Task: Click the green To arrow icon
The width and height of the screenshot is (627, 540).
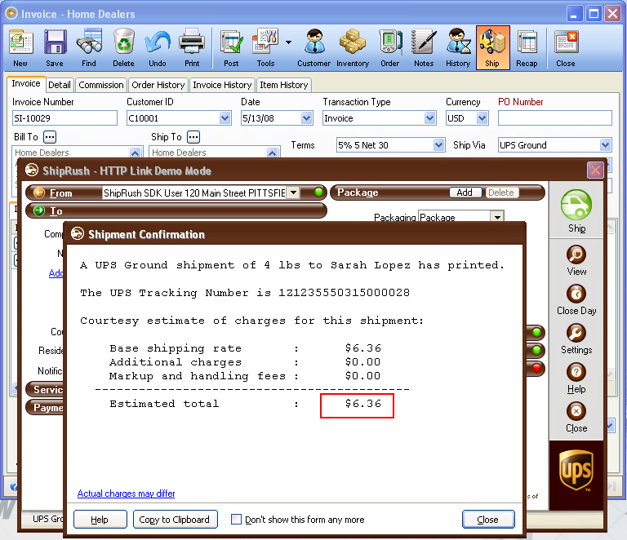Action: click(39, 210)
